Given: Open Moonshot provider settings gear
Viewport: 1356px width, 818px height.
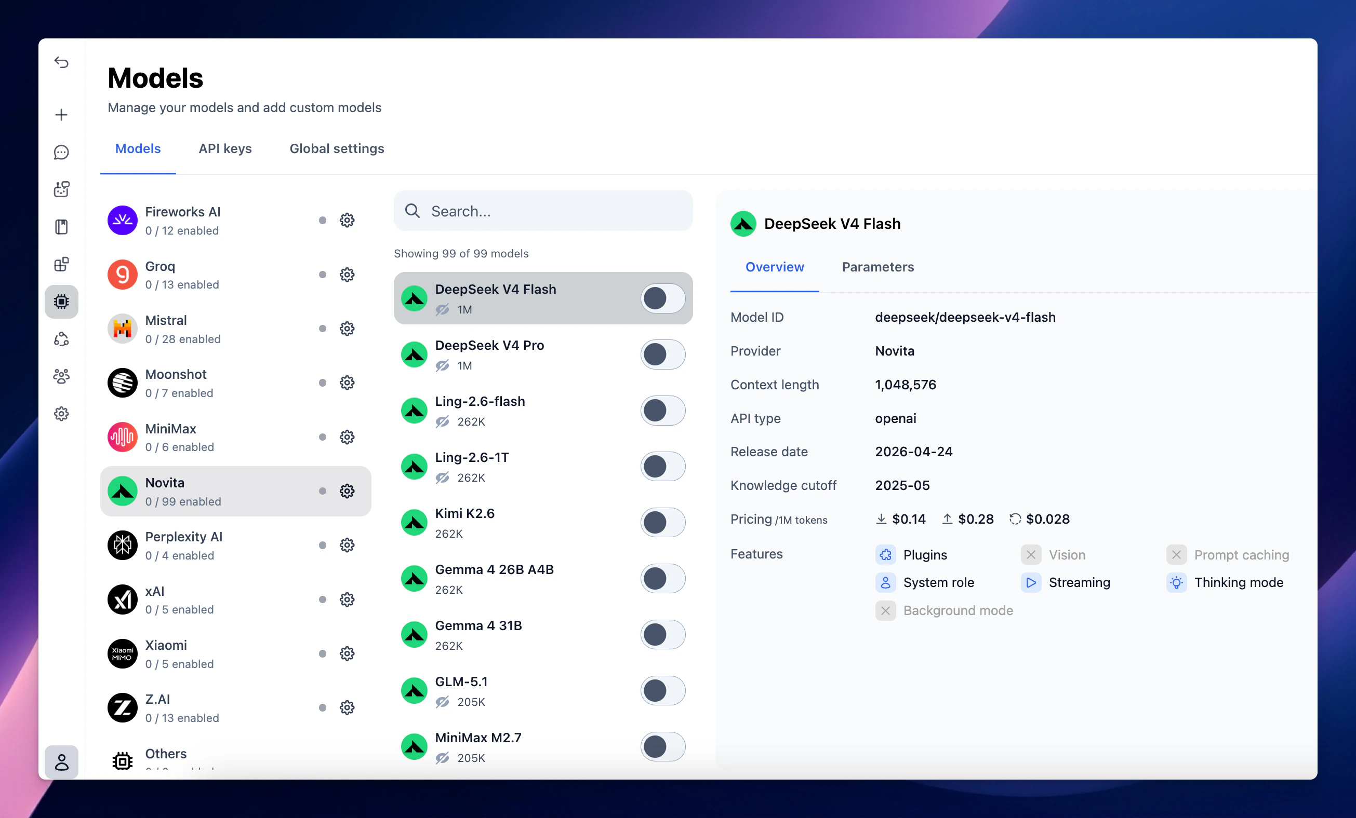Looking at the screenshot, I should click(x=347, y=383).
